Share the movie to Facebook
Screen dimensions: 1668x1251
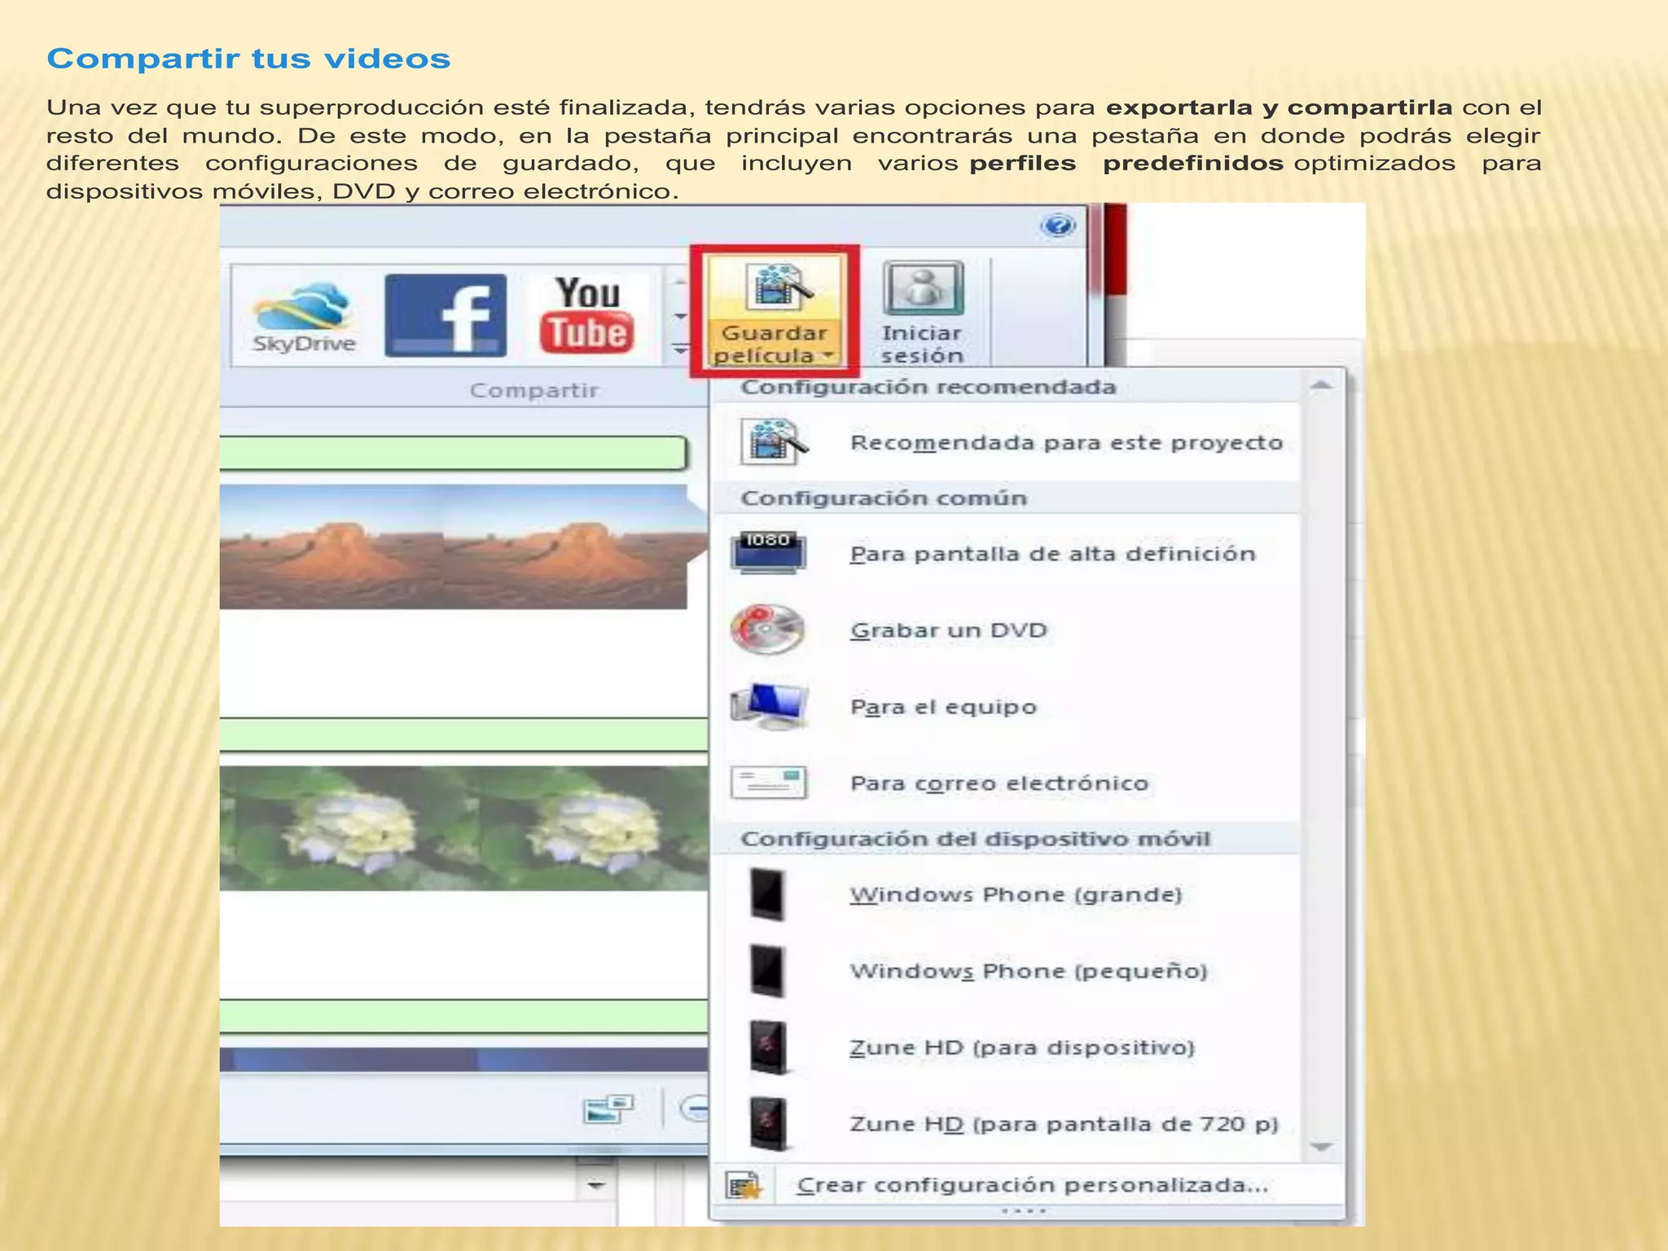pos(446,315)
